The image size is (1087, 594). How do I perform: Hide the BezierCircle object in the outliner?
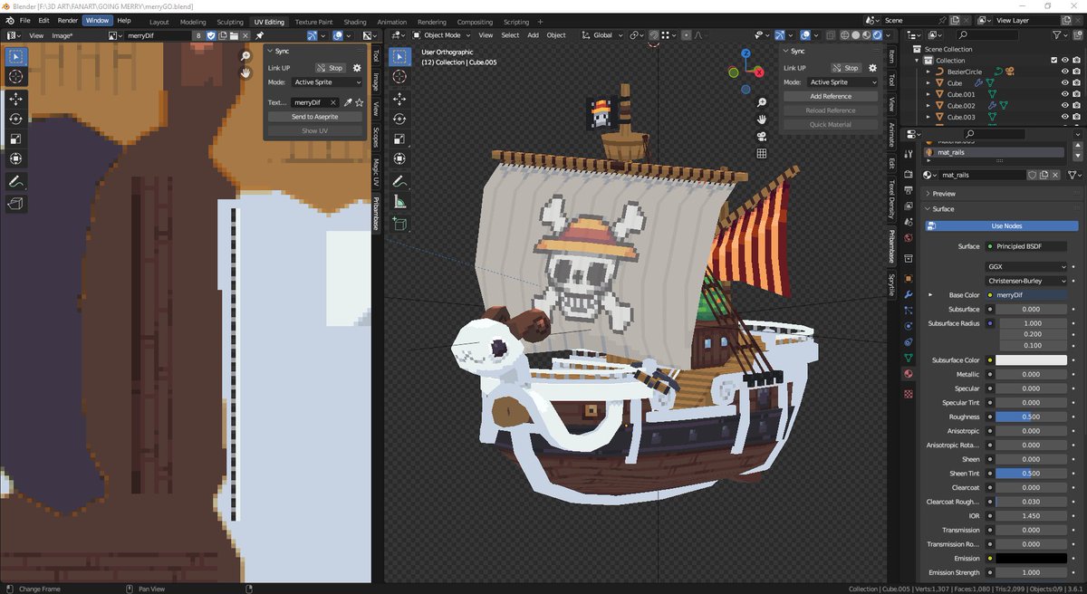(x=1064, y=72)
